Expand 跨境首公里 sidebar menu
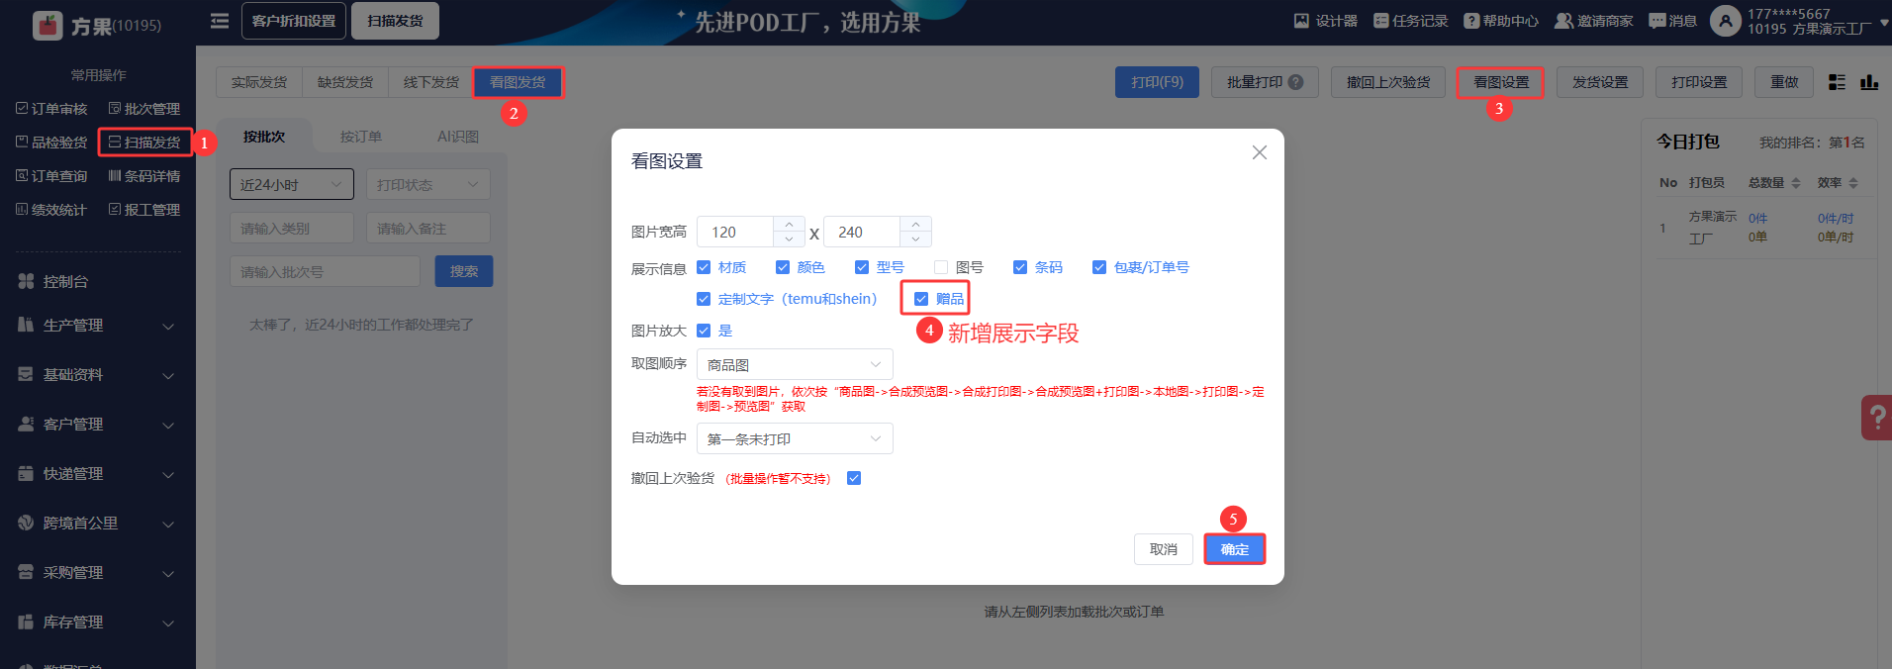Image resolution: width=1892 pixels, height=669 pixels. point(97,524)
